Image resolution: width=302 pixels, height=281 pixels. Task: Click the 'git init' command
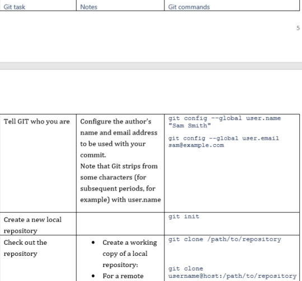tap(184, 217)
